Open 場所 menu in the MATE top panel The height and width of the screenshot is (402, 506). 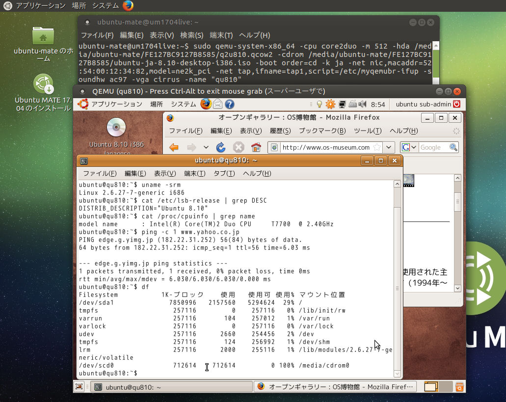pyautogui.click(x=79, y=5)
